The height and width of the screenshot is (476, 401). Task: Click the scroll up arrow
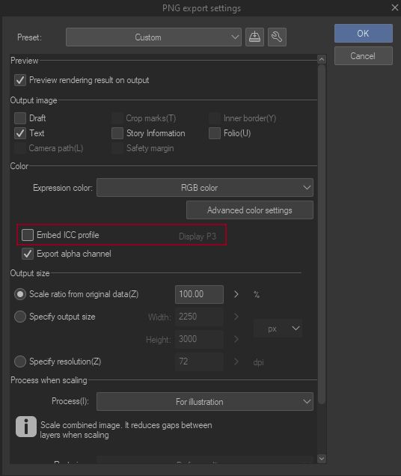(322, 59)
